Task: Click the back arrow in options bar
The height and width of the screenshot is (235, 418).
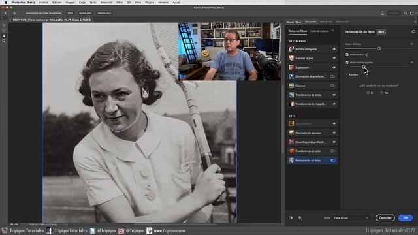Action: pyautogui.click(x=6, y=13)
